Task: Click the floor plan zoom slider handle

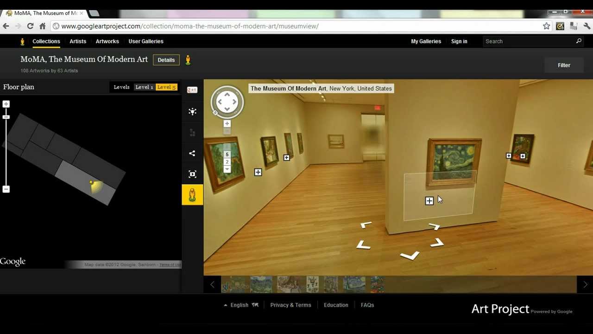Action: pos(6,117)
